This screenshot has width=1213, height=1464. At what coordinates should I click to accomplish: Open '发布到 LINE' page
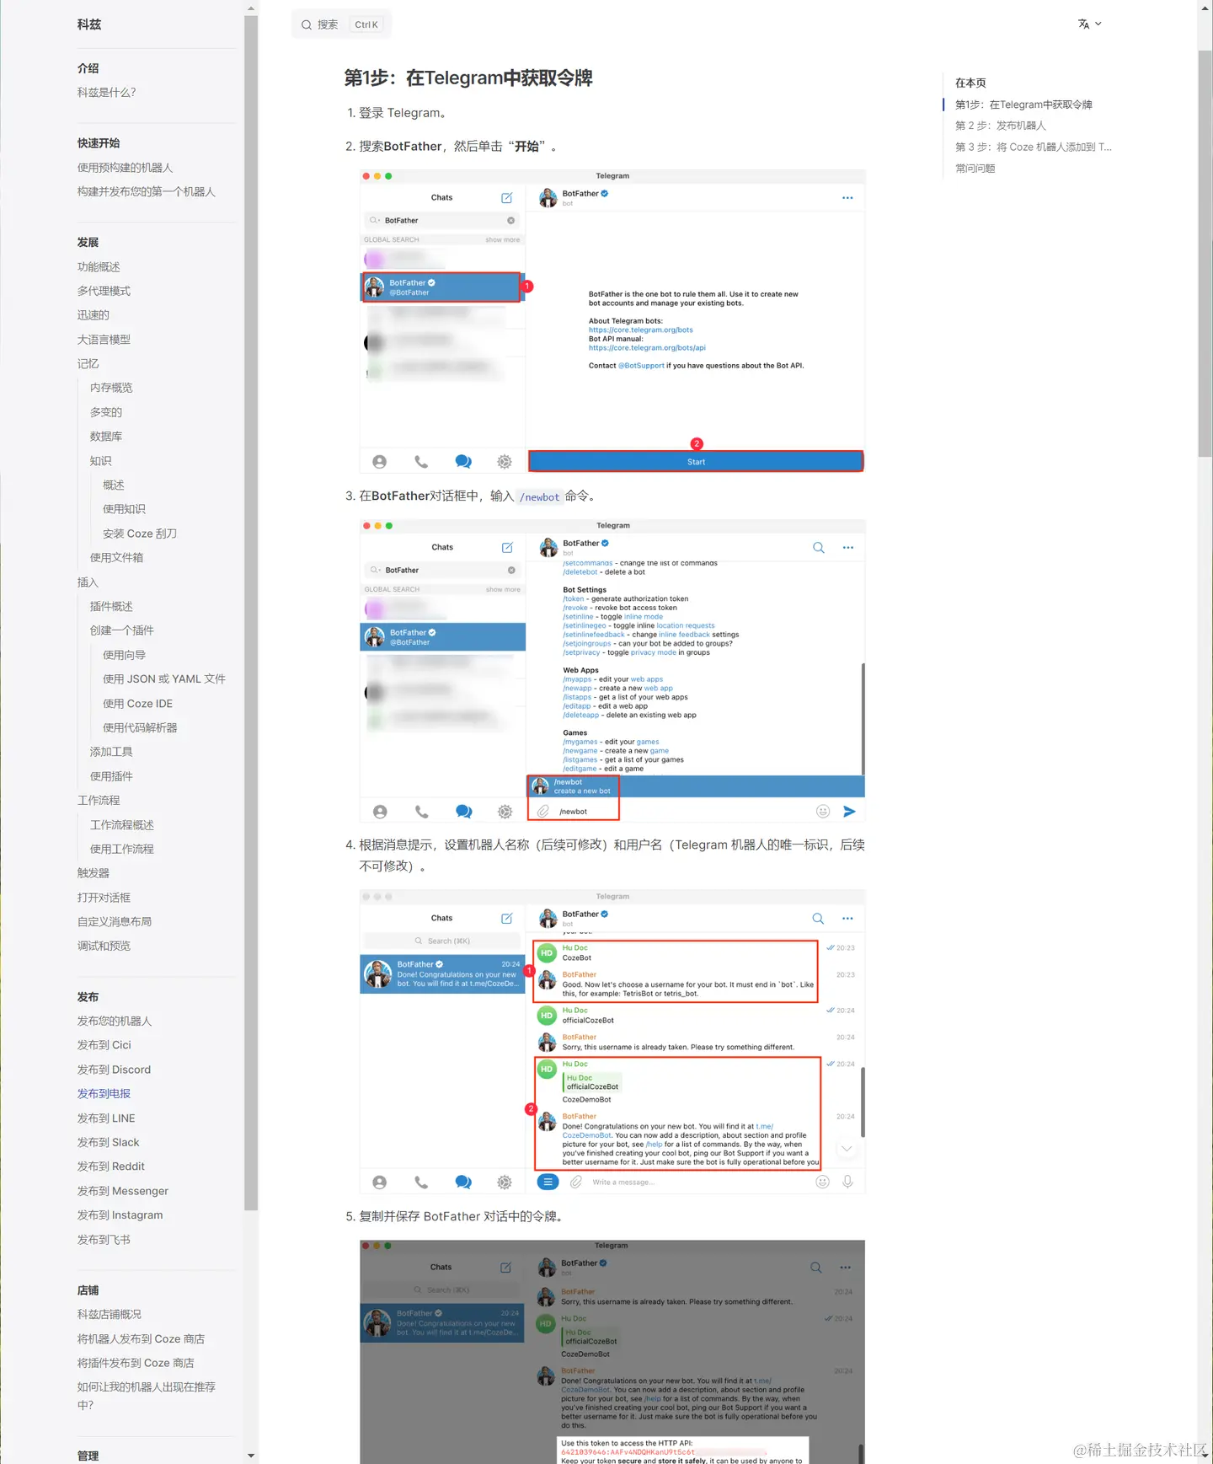[x=107, y=1118]
